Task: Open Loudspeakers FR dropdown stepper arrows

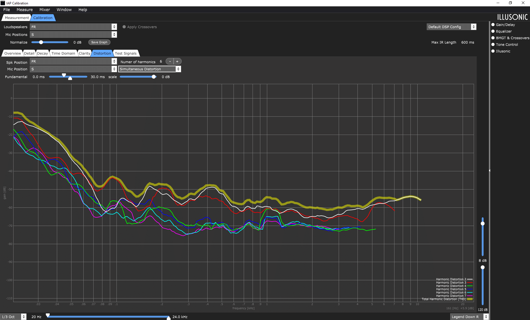Action: [x=114, y=27]
